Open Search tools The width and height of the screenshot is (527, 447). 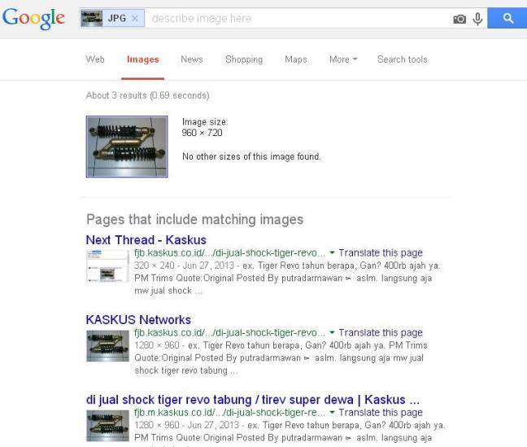(403, 59)
